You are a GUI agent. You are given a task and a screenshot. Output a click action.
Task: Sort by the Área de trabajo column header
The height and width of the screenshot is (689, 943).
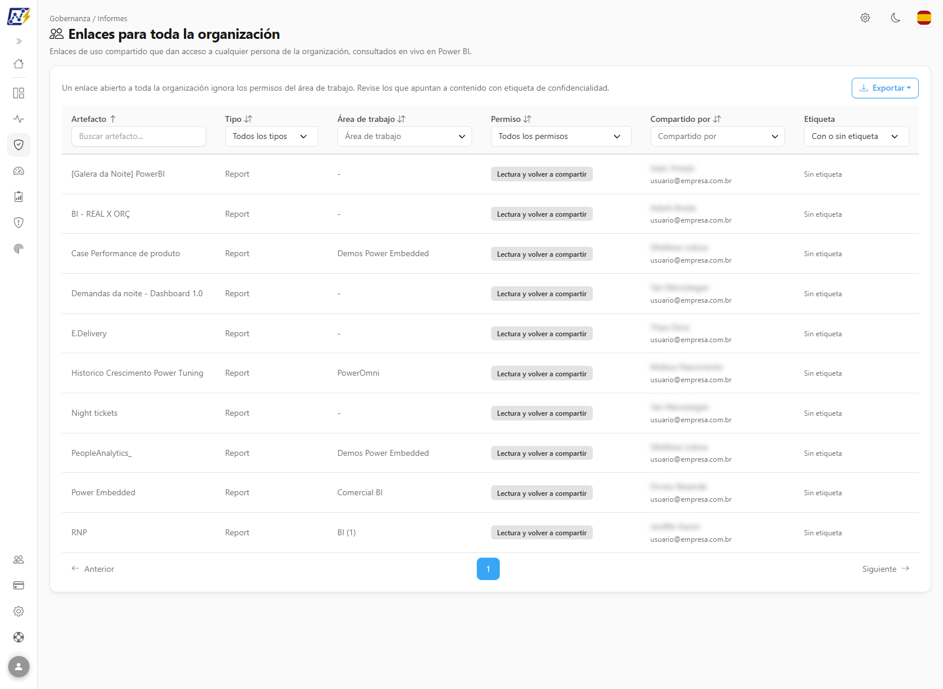[371, 119]
